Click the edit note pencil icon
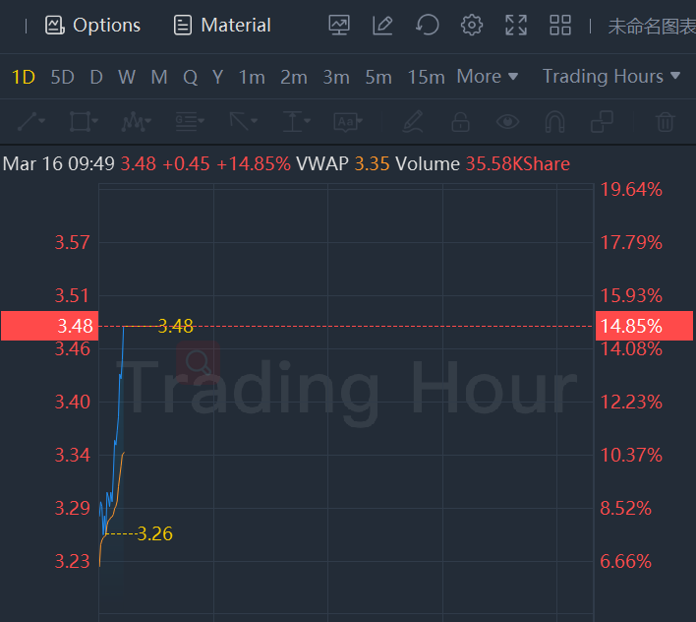This screenshot has height=622, width=696. [x=383, y=26]
